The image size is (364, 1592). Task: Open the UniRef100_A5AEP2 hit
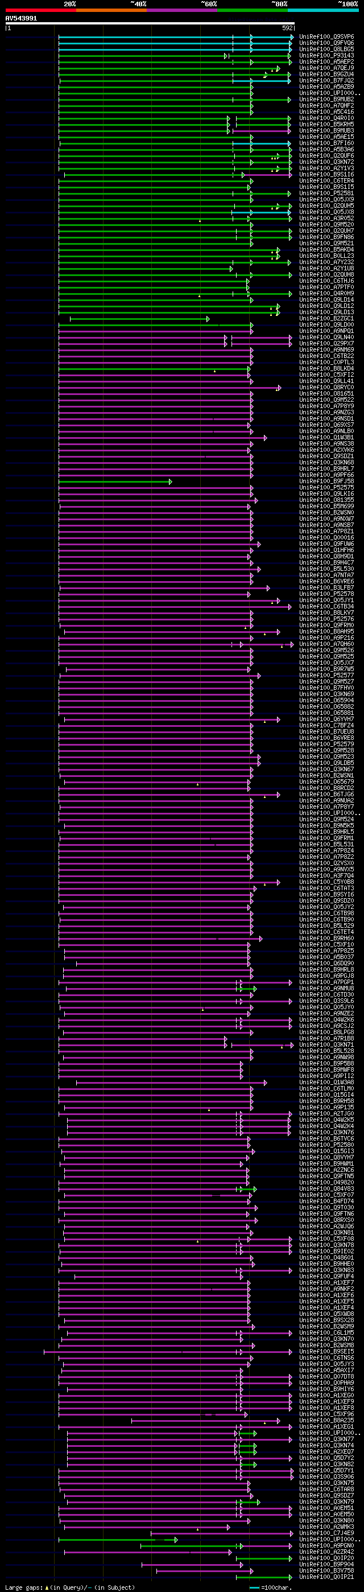pyautogui.click(x=326, y=62)
